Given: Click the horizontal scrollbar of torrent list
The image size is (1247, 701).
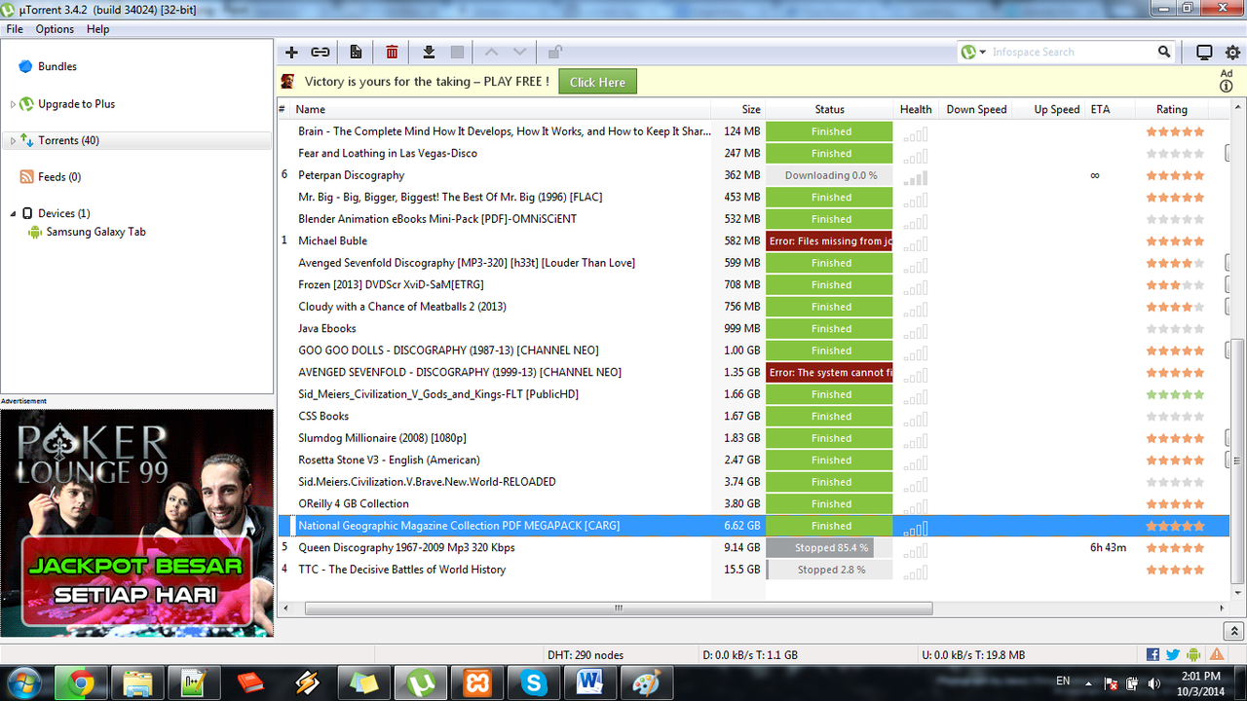Looking at the screenshot, I should click(x=619, y=609).
